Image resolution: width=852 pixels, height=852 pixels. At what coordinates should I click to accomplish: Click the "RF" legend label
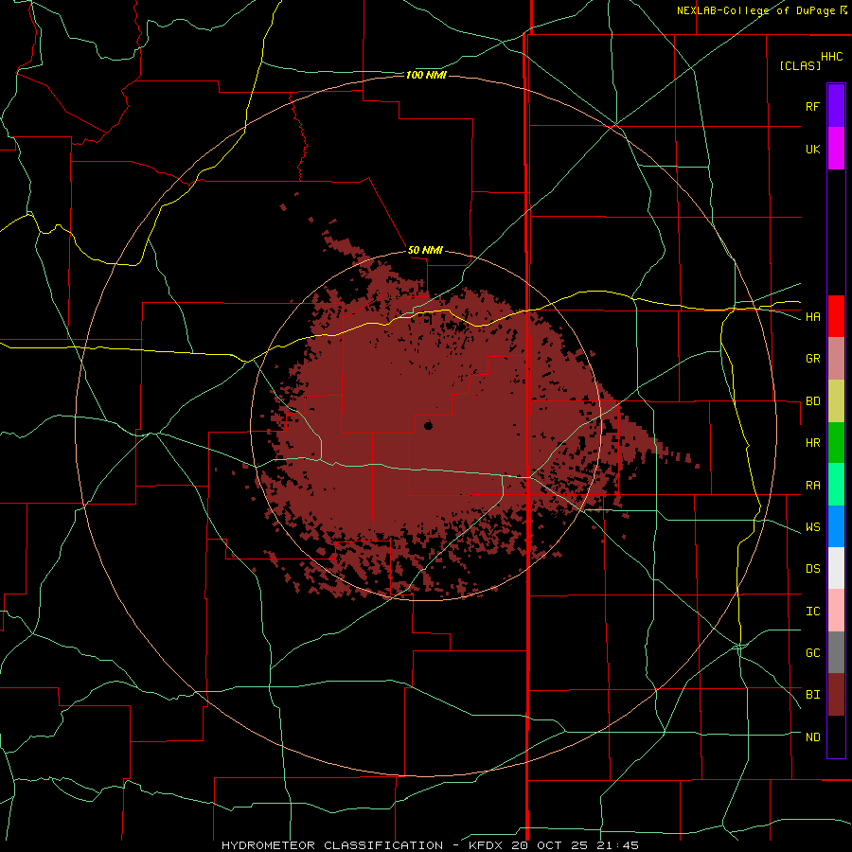(812, 106)
